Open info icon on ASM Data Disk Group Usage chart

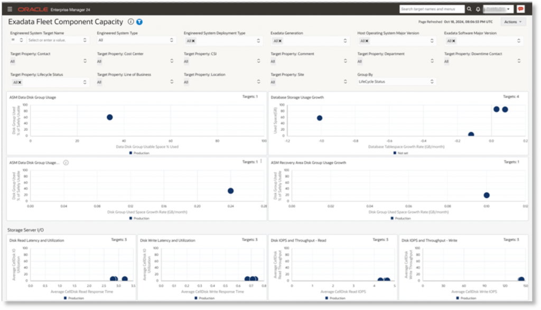point(66,163)
